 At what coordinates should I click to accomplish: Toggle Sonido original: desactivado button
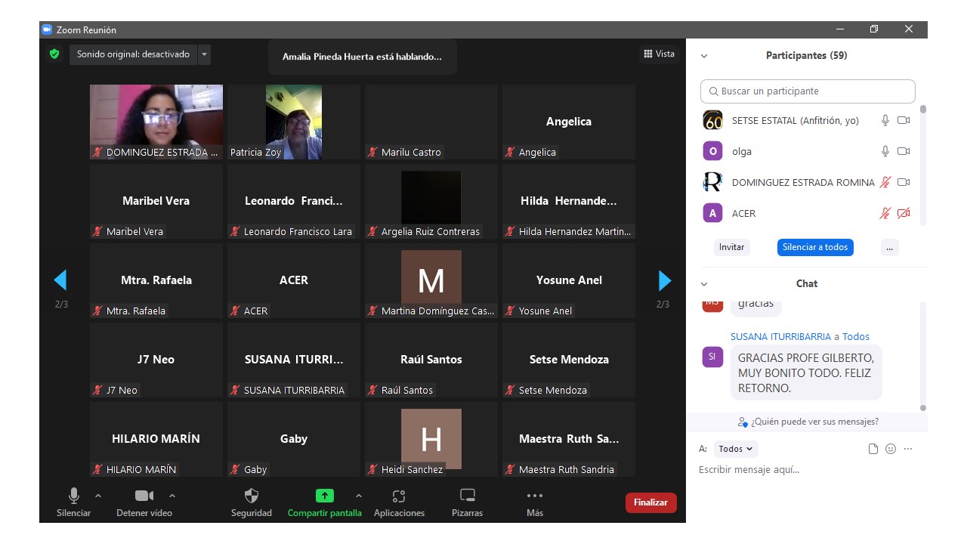[x=134, y=54]
